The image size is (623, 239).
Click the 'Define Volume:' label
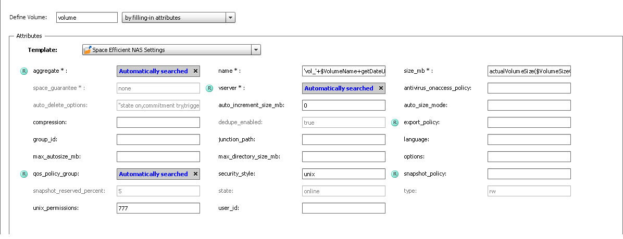point(28,18)
